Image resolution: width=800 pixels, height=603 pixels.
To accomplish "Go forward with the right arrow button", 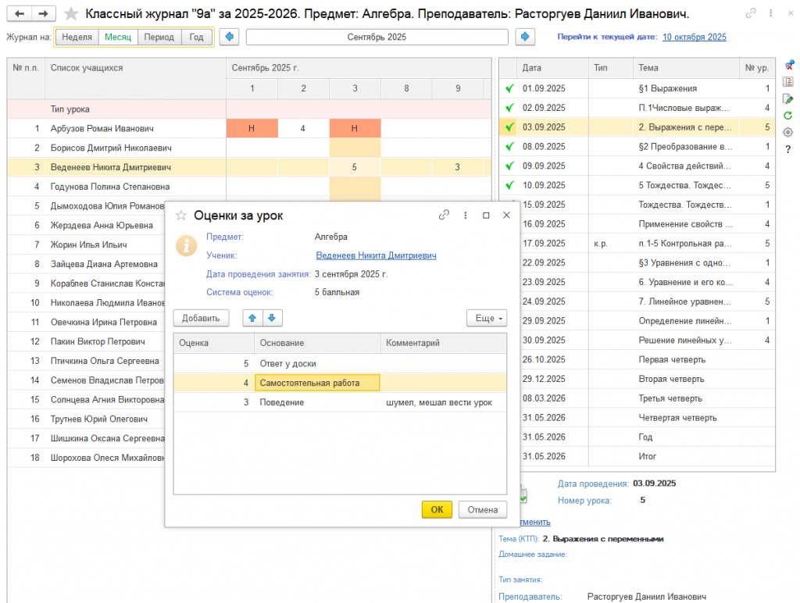I will click(x=44, y=14).
